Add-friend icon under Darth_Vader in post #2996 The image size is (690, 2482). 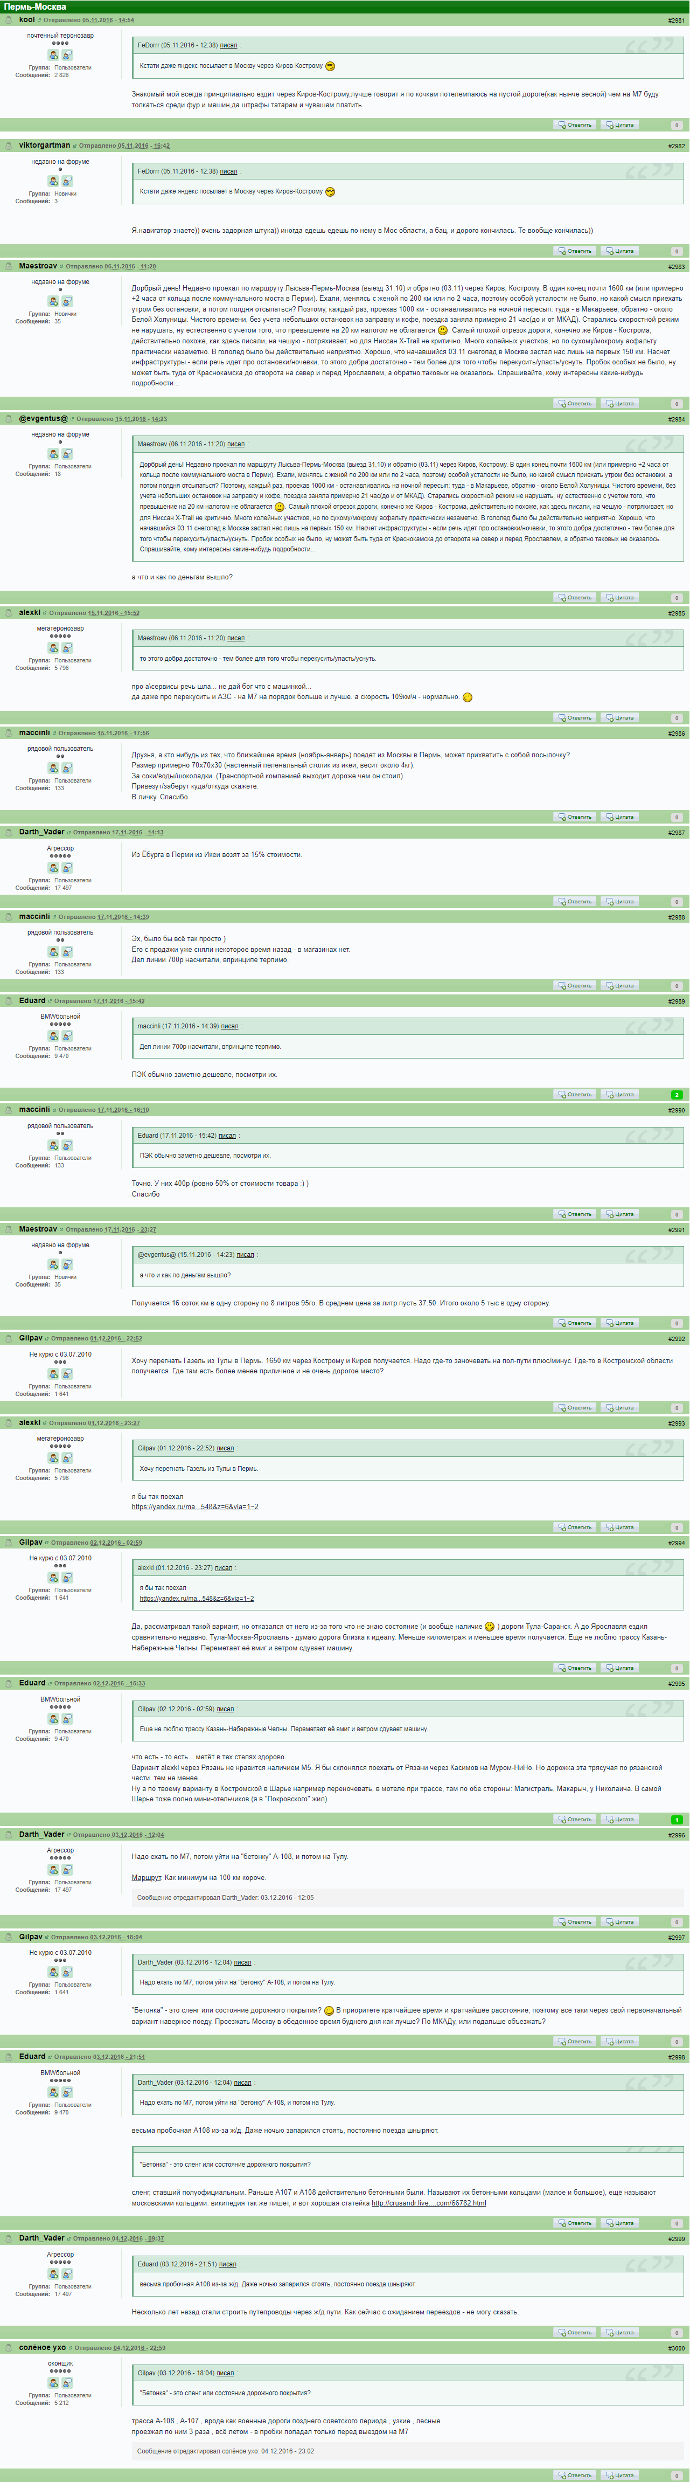(x=54, y=1869)
